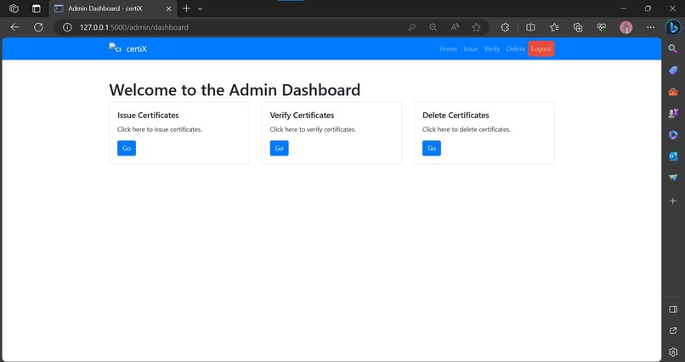Click Go under Delete Certificates
The height and width of the screenshot is (362, 685).
click(432, 148)
